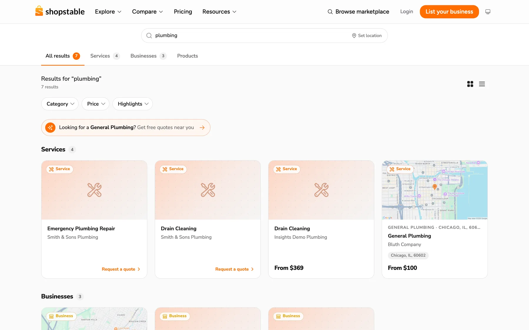This screenshot has height=330, width=529.
Task: Switch to the Services tab
Action: pyautogui.click(x=105, y=56)
